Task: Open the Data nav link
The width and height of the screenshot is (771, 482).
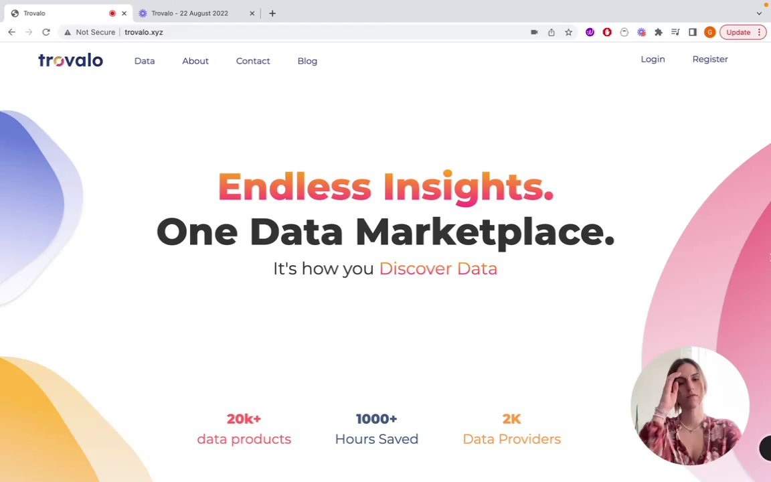Action: [145, 61]
